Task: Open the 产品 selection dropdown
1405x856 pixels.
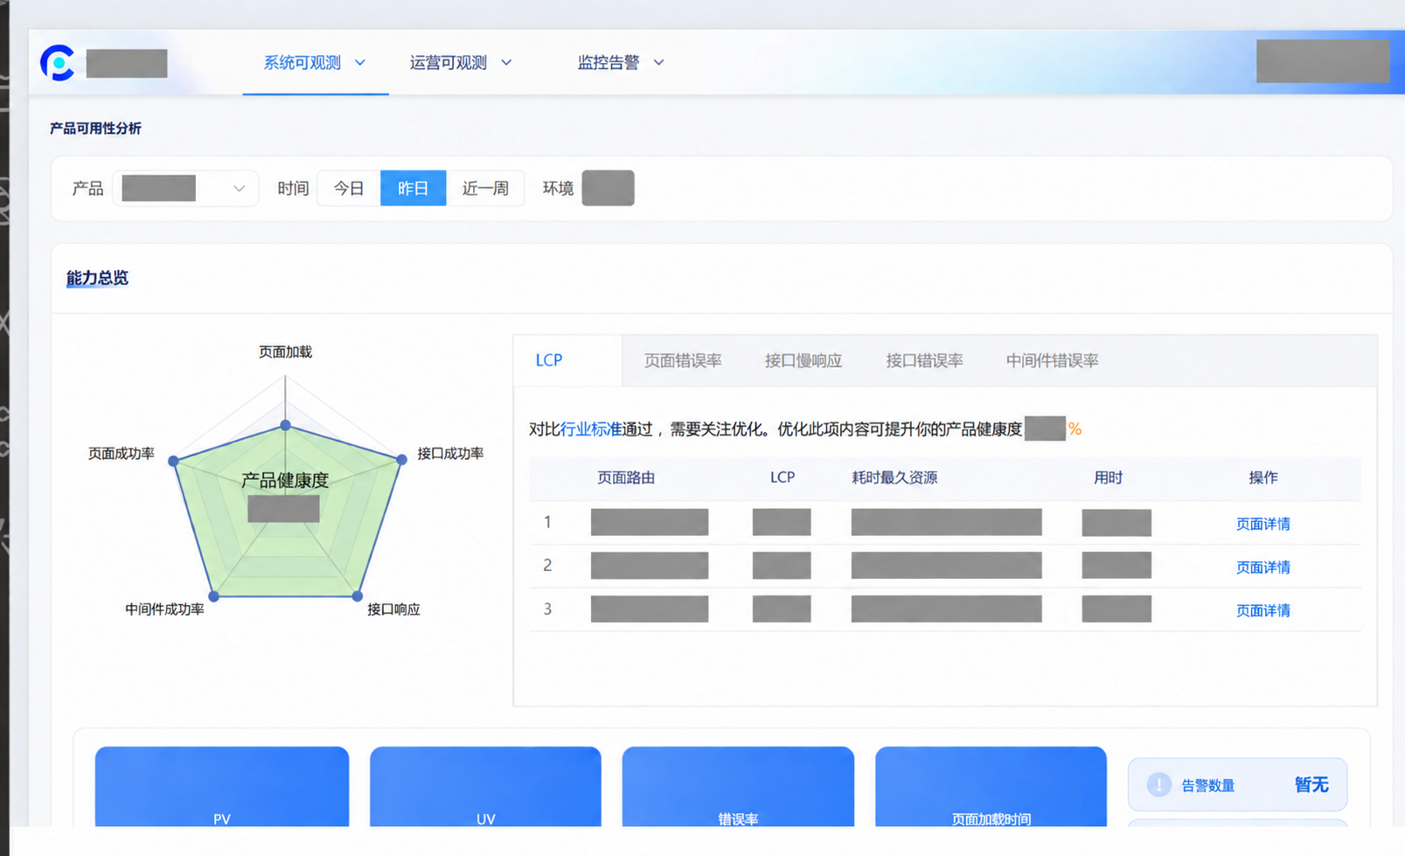Action: pos(185,188)
